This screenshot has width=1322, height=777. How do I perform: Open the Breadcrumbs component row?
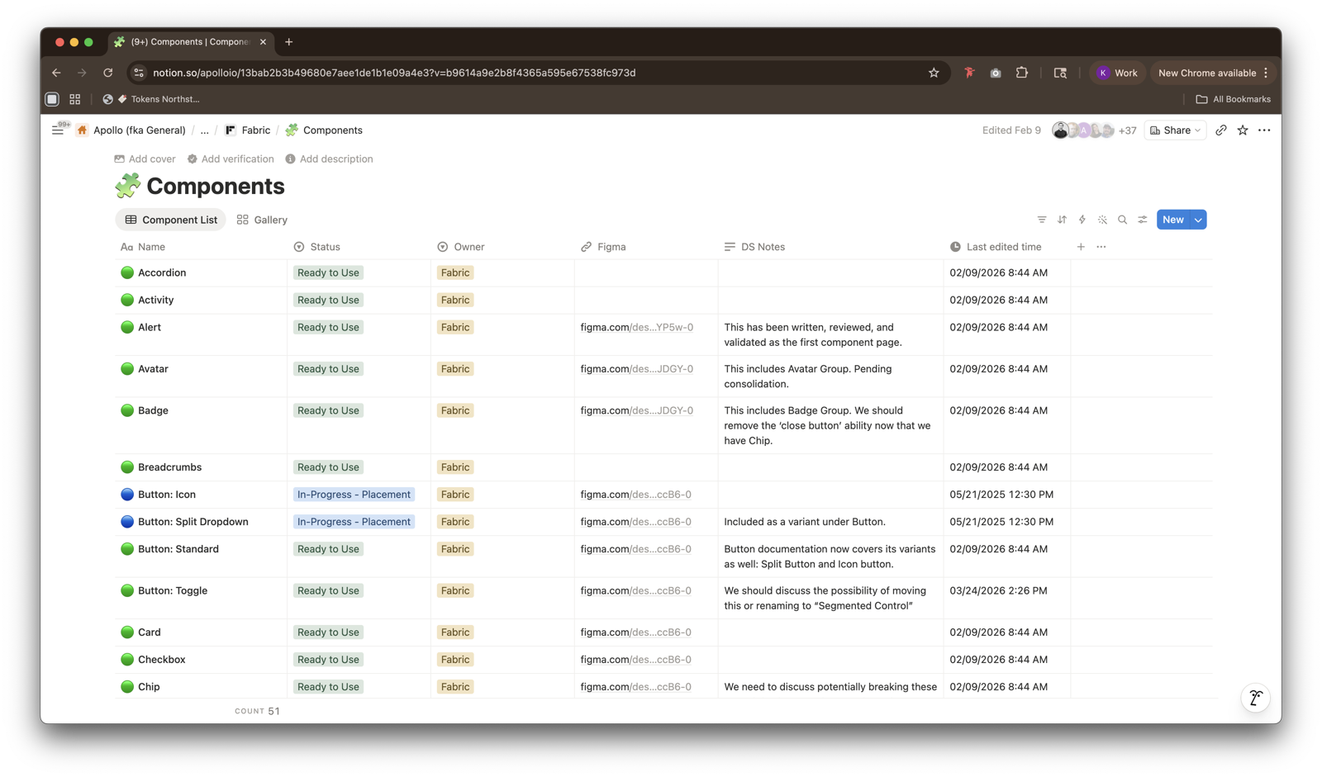tap(169, 467)
